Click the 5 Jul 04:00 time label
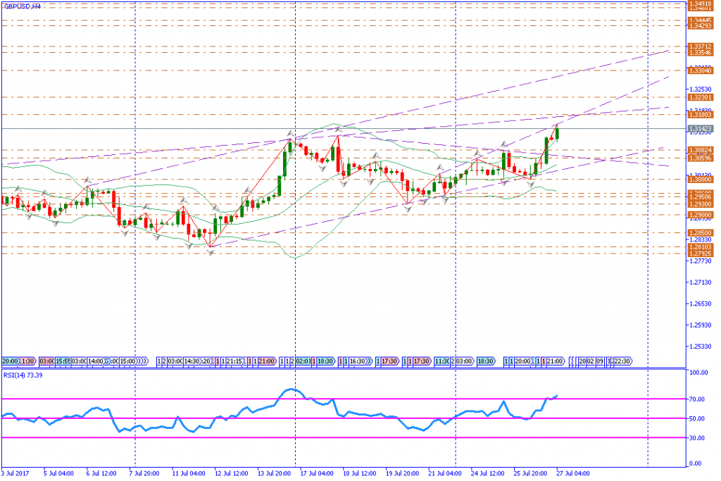Screen dimensions: 721x481 coord(59,474)
